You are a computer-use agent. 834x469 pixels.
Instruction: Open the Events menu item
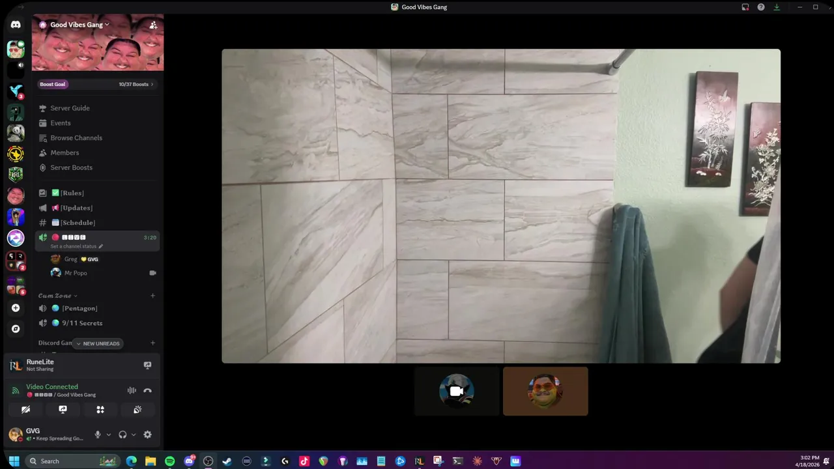point(97,123)
